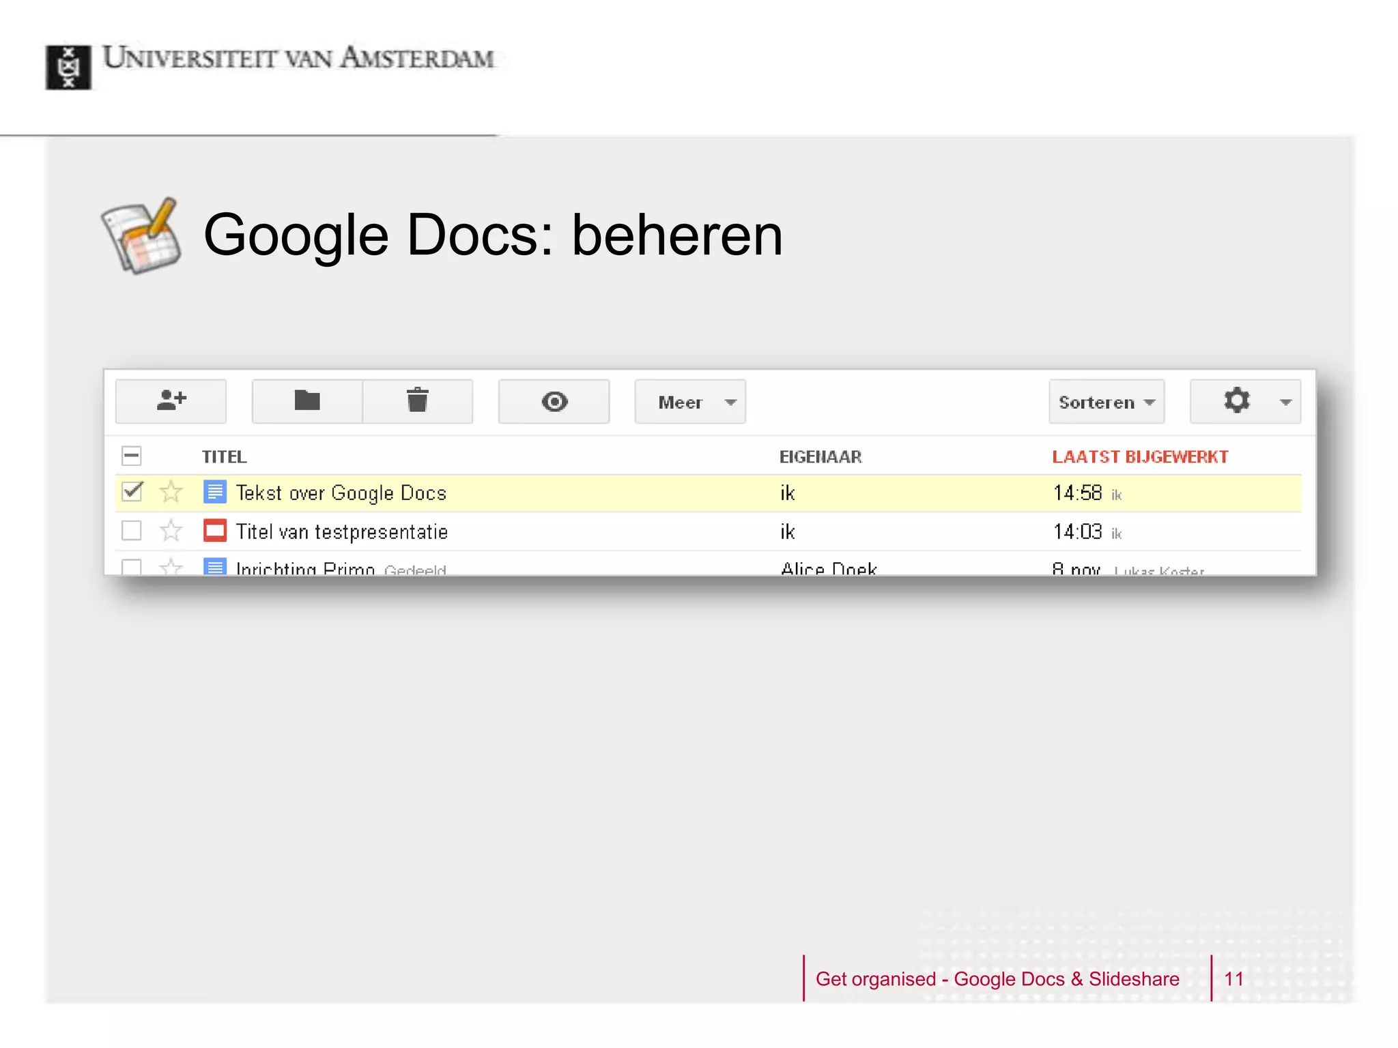
Task: Click the eye preview toolbar icon
Action: coord(554,401)
